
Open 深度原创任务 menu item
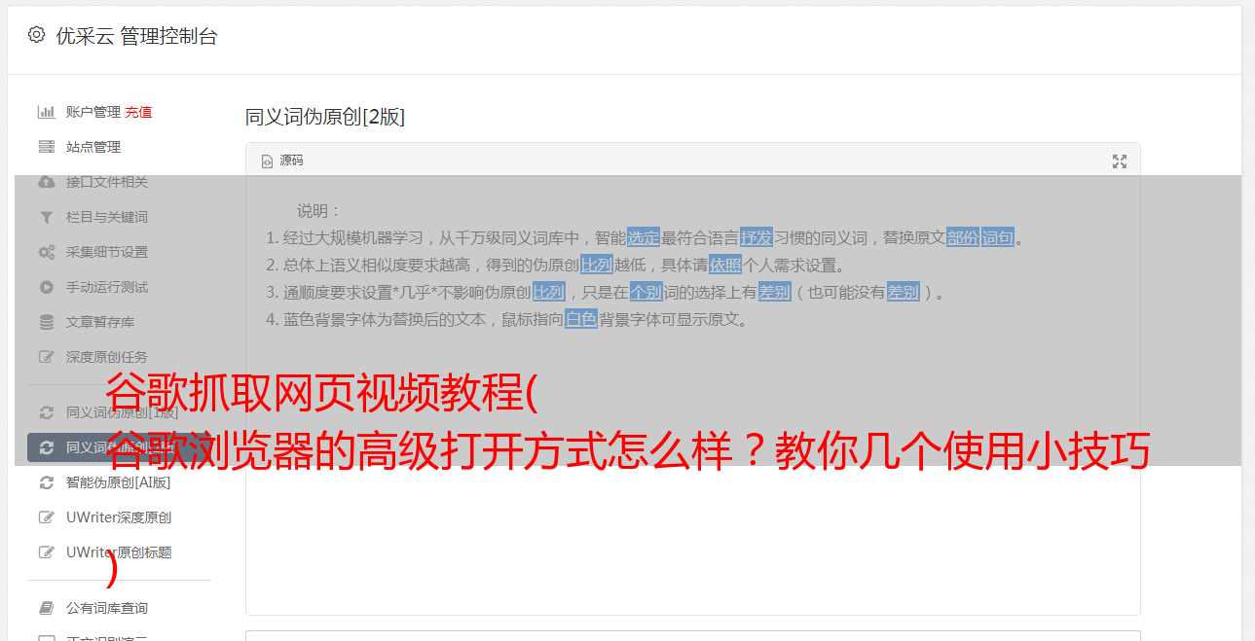coord(107,357)
